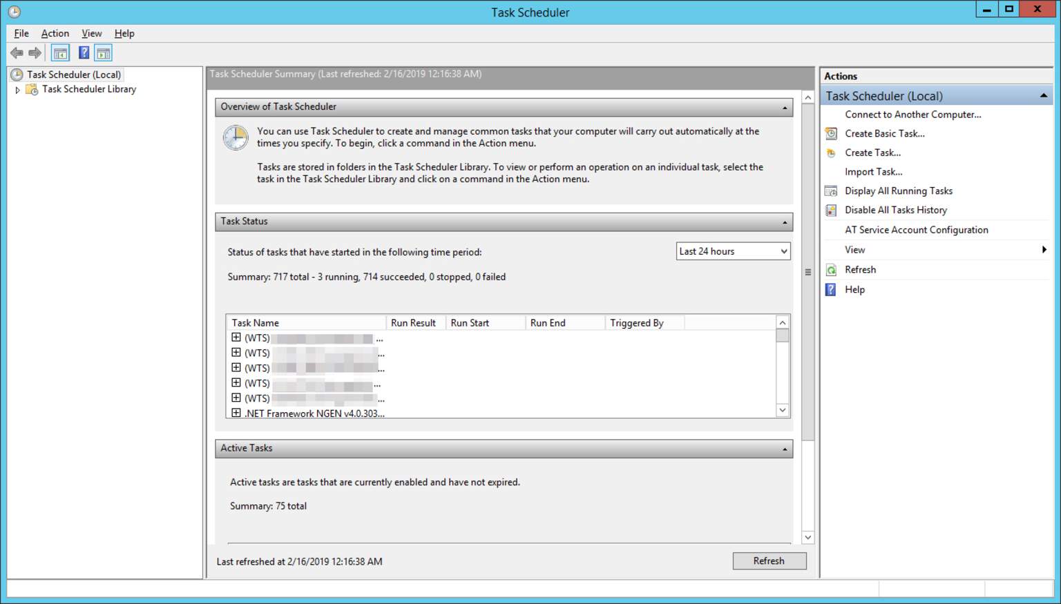Toggle the Show/Hide Console Tree toolbar icon
This screenshot has width=1061, height=604.
60,52
